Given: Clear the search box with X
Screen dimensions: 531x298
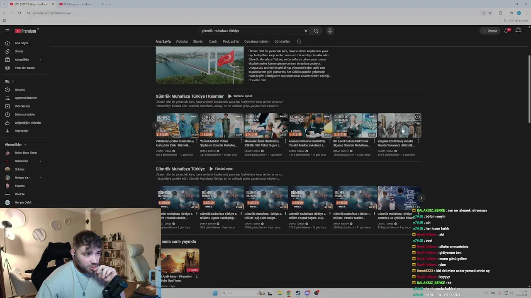Looking at the screenshot, I should (306, 31).
